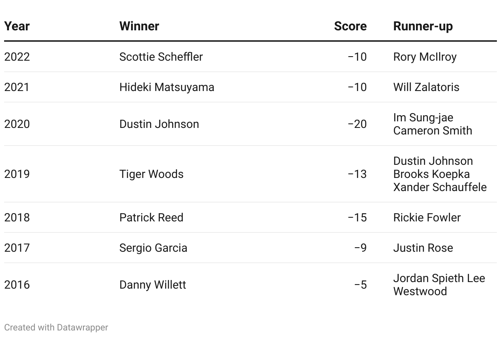
Task: Click the Score column header
Action: tap(350, 26)
